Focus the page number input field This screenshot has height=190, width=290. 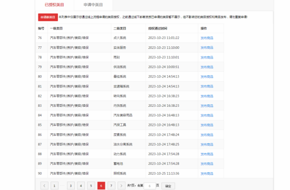point(150,186)
